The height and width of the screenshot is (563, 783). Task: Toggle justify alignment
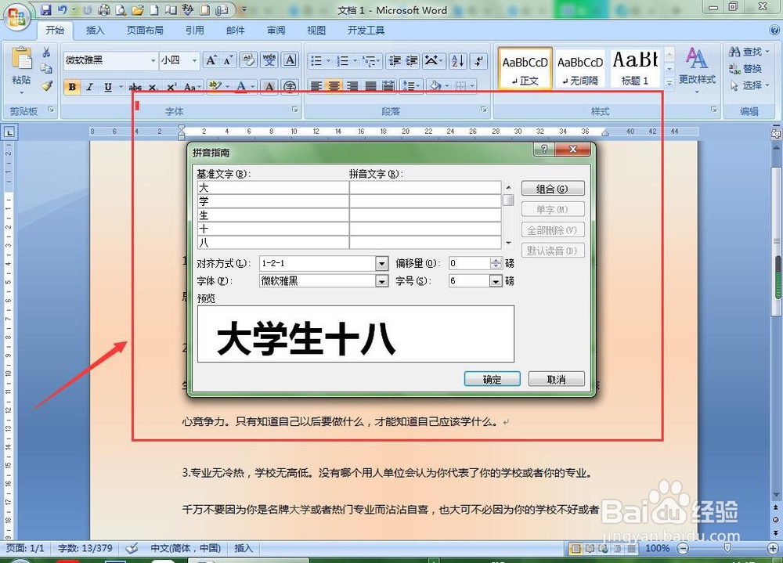[370, 86]
